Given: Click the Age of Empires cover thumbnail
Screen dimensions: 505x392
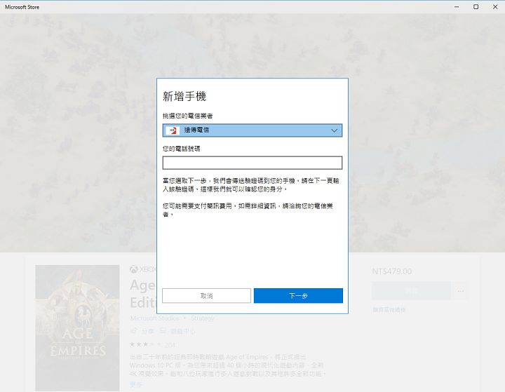Looking at the screenshot, I should (77, 328).
